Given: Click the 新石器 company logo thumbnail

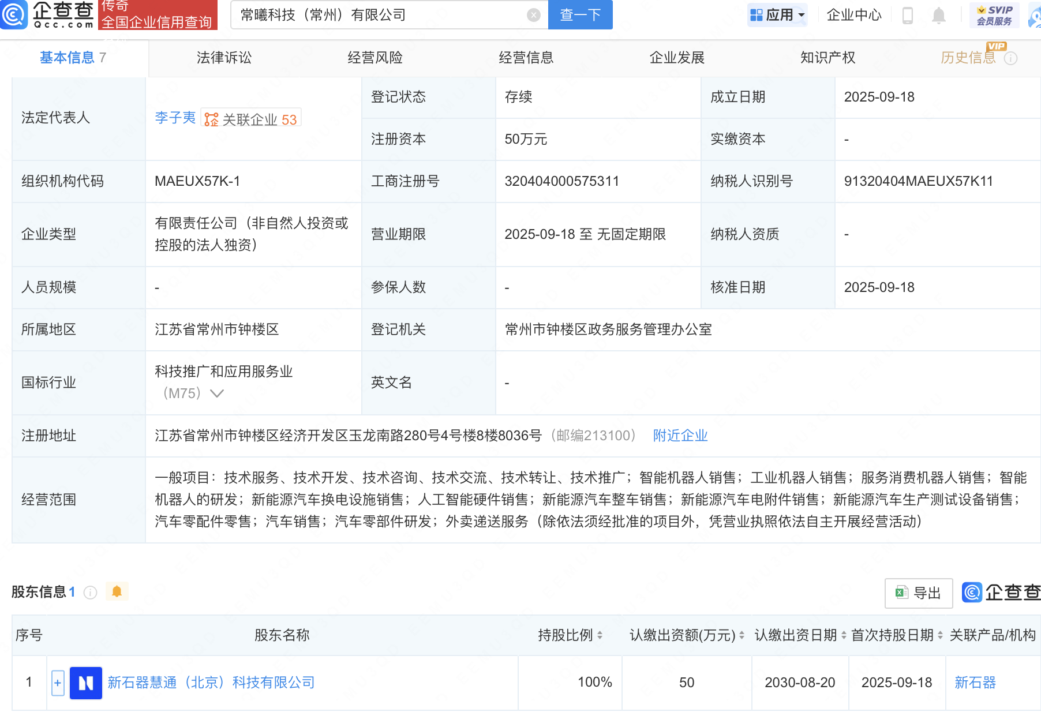Looking at the screenshot, I should click(x=86, y=683).
